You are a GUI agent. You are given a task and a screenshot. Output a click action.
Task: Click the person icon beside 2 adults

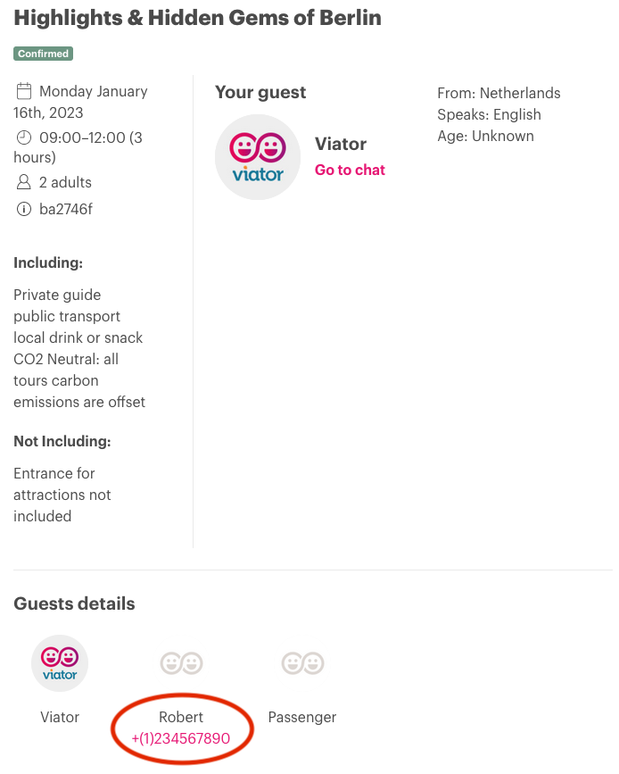(x=24, y=182)
